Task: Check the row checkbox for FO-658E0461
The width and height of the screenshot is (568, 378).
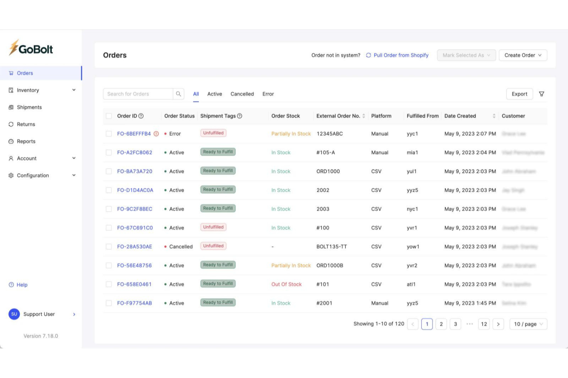Action: (109, 284)
